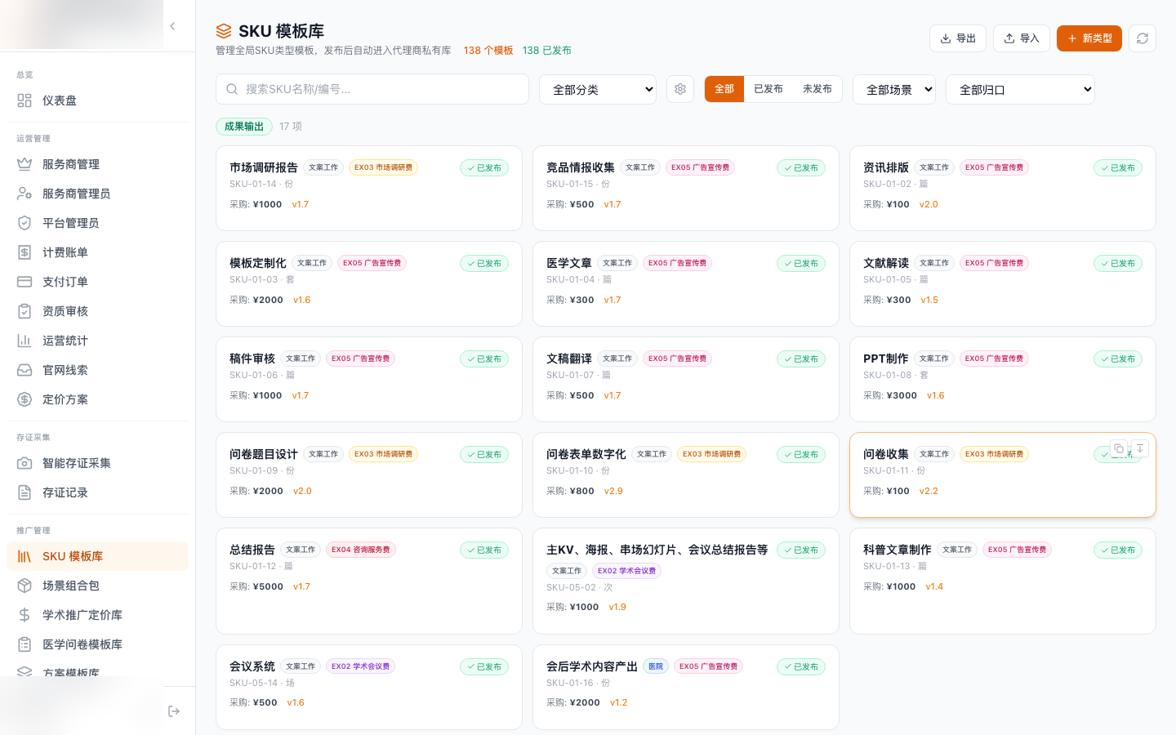This screenshot has width=1176, height=735.
Task: Switch filter to 未发布
Action: [x=817, y=89]
